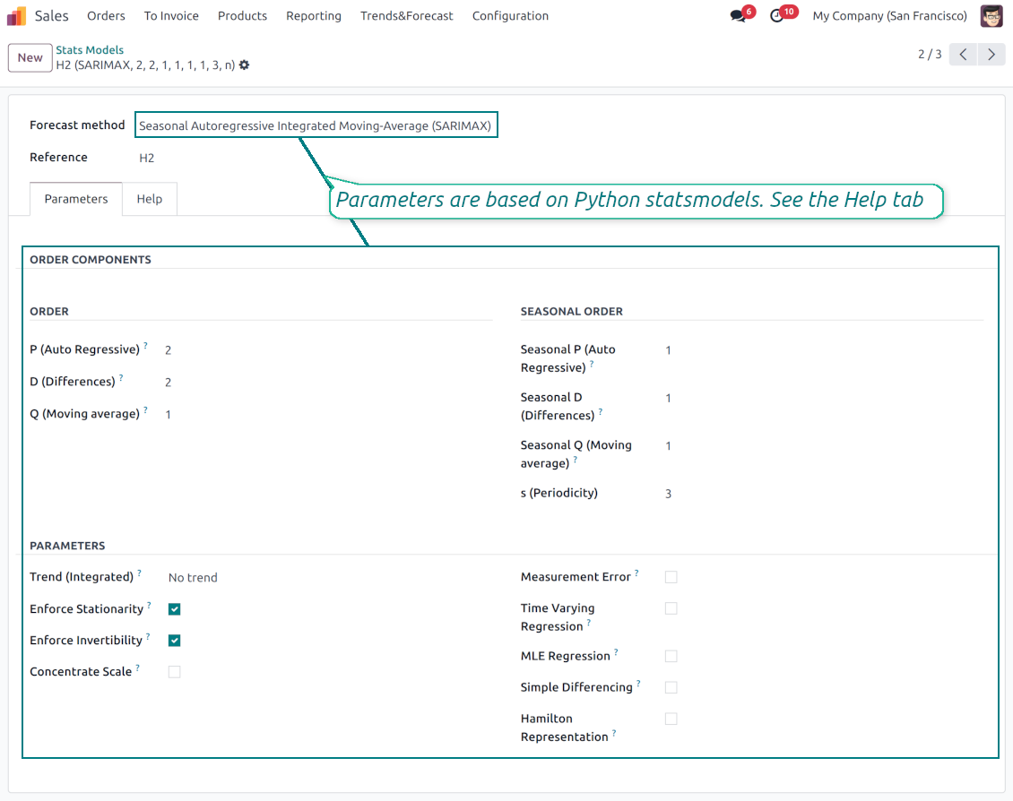This screenshot has height=801, width=1013.
Task: Open the Reporting menu
Action: point(314,16)
